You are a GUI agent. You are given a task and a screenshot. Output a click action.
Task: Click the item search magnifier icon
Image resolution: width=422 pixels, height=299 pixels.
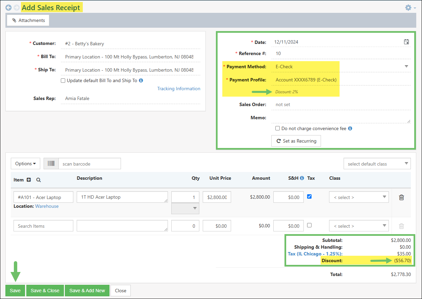point(39,180)
